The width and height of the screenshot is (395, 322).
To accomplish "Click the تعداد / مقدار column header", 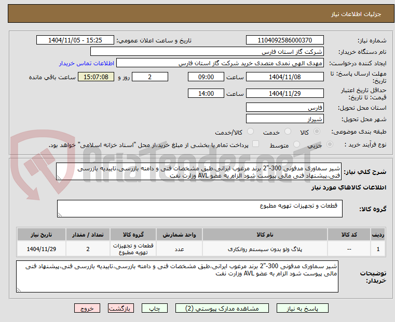I will 88,235.
